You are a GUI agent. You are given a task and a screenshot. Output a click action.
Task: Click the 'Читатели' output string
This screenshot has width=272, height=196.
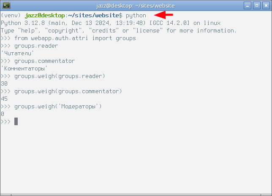pos(17,54)
